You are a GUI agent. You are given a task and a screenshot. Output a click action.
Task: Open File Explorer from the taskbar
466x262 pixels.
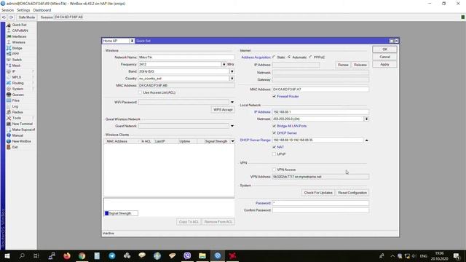202,255
